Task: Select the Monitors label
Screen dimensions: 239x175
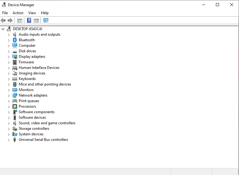Action: 26,90
